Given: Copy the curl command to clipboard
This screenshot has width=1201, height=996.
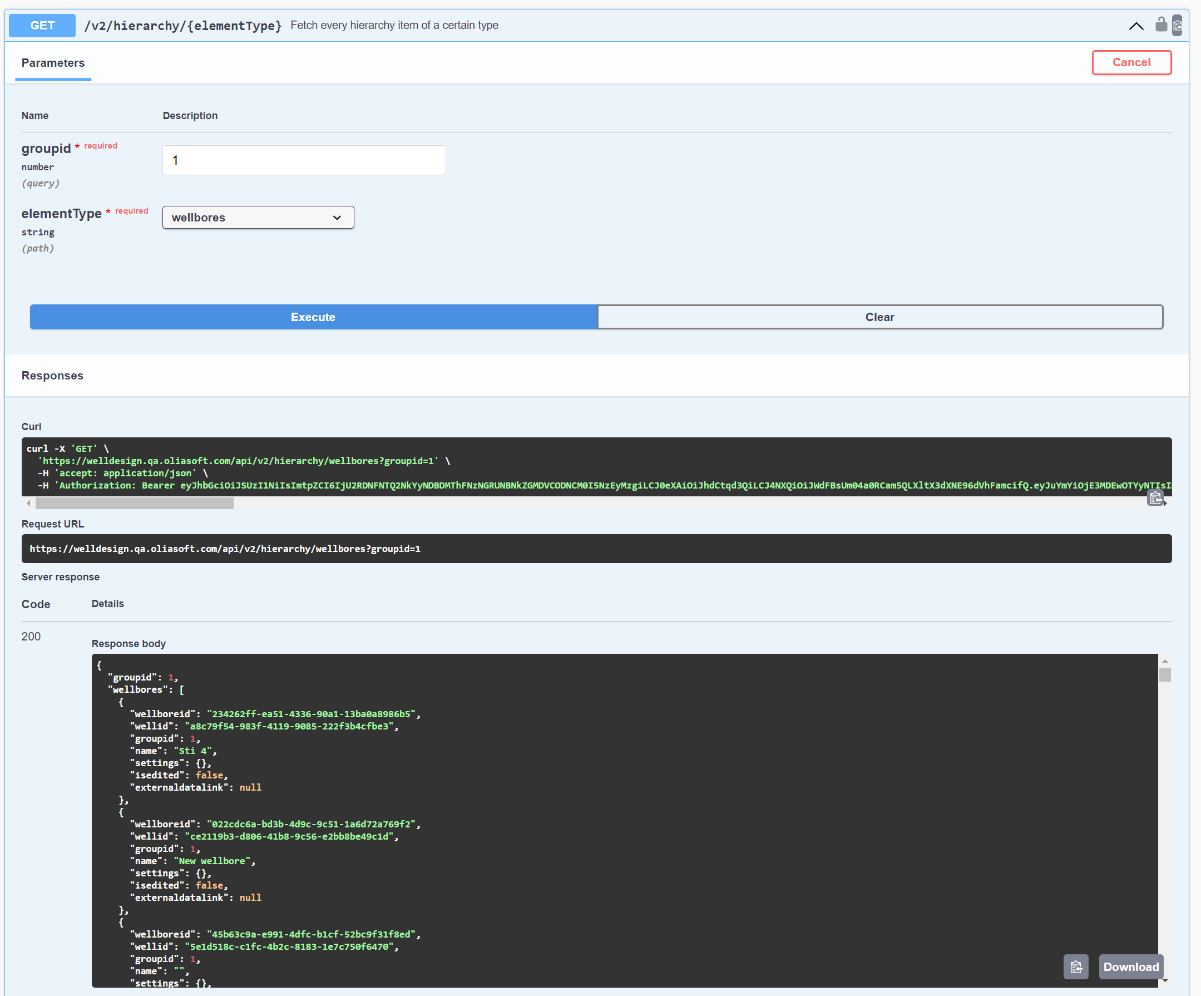Looking at the screenshot, I should tap(1155, 499).
